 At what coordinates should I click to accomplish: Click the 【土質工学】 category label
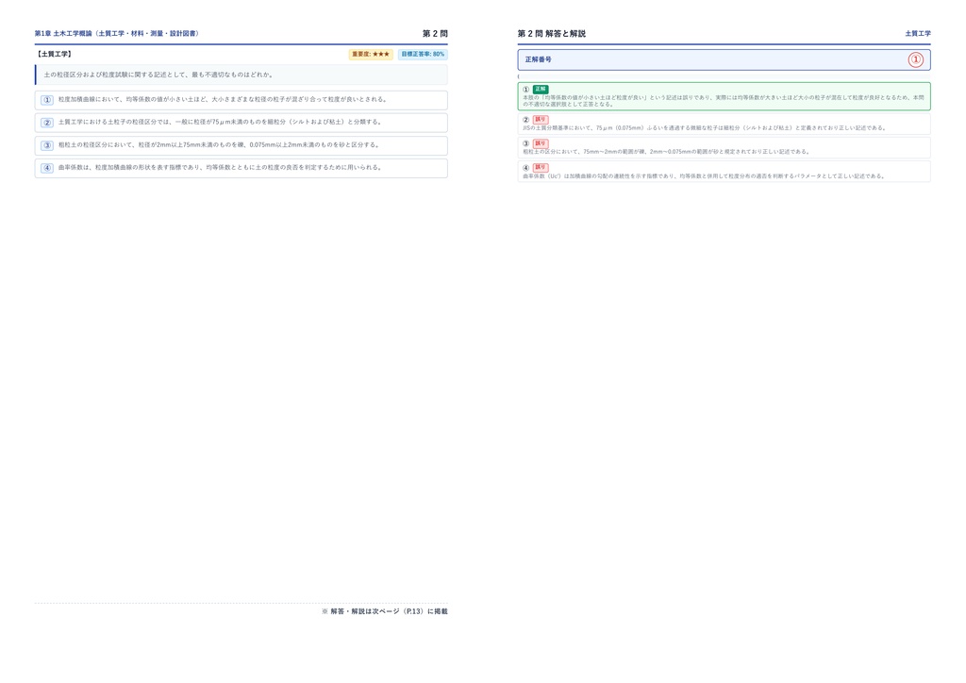coord(54,54)
